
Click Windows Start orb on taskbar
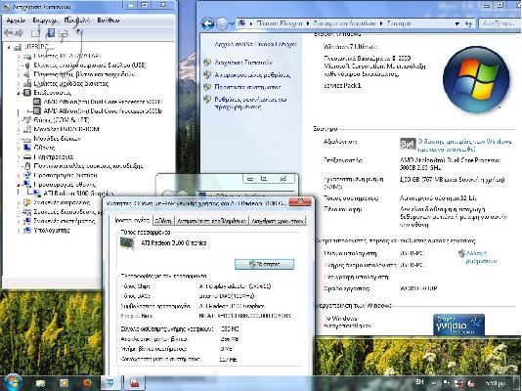(13, 382)
